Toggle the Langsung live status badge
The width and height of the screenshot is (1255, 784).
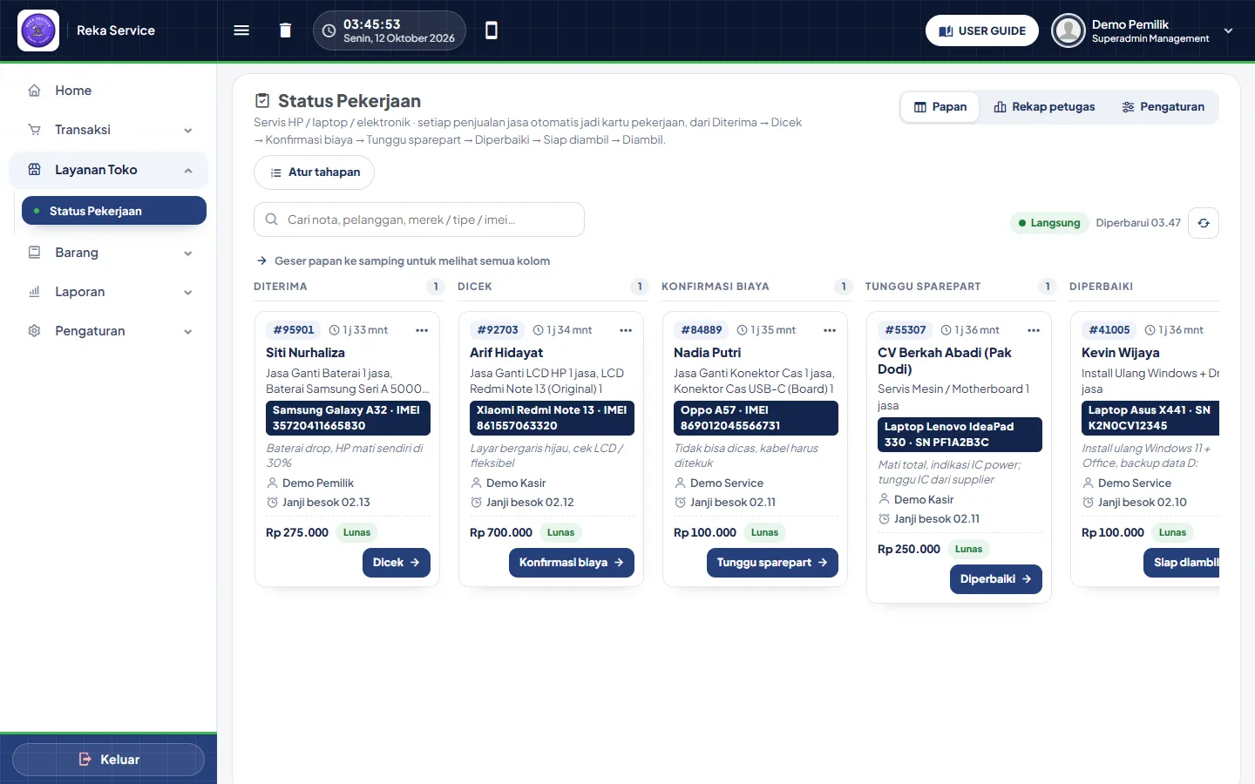(x=1049, y=223)
